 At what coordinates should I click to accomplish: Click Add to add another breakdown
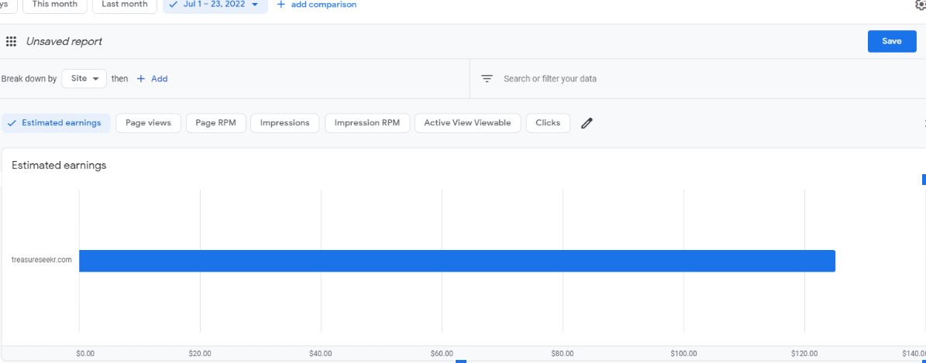coord(160,78)
